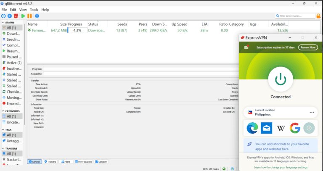Switch to the Trackers tab
The width and height of the screenshot is (323, 171).
coord(50,161)
